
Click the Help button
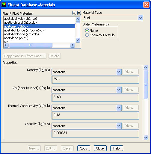click(x=117, y=148)
